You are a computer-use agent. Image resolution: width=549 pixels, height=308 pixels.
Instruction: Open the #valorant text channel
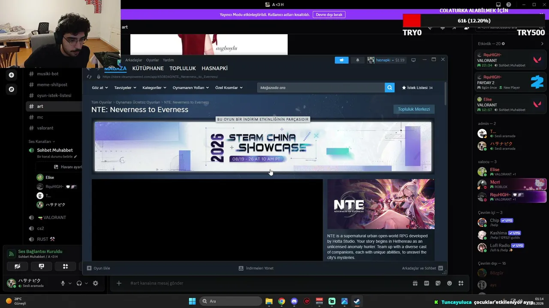tap(45, 128)
